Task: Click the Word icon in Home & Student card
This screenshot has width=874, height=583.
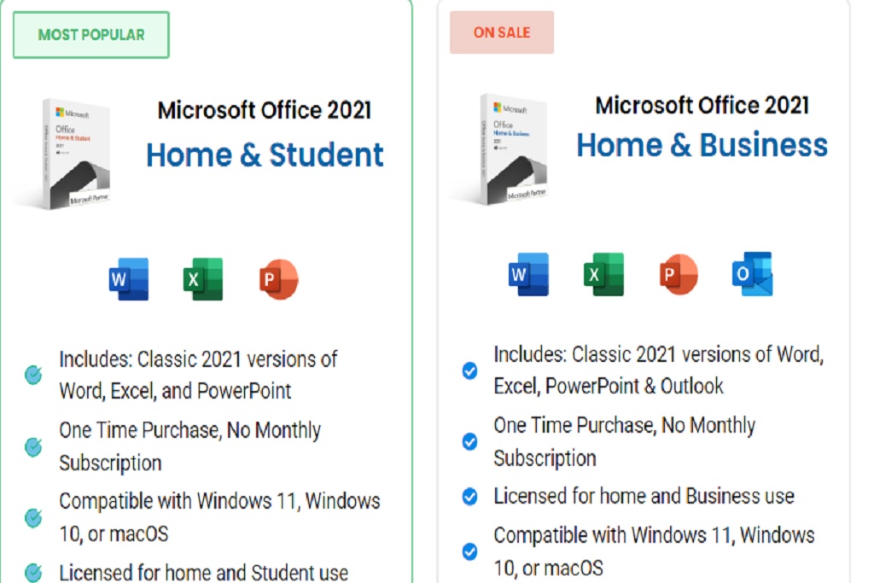Action: click(x=129, y=278)
